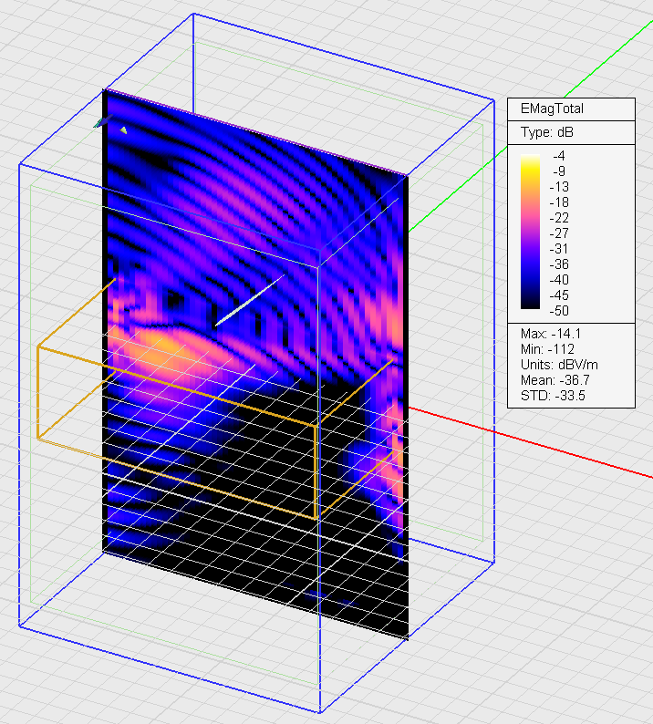Click the -4 legend scale value
Image resolution: width=653 pixels, height=724 pixels.
559,157
